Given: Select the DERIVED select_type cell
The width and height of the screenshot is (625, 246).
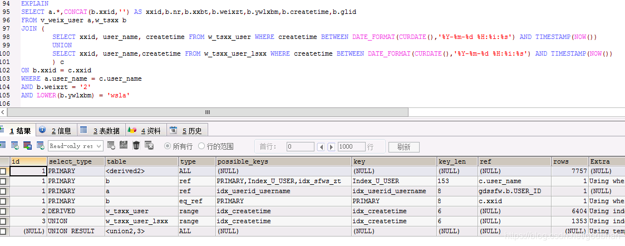Looking at the screenshot, I should [x=76, y=211].
